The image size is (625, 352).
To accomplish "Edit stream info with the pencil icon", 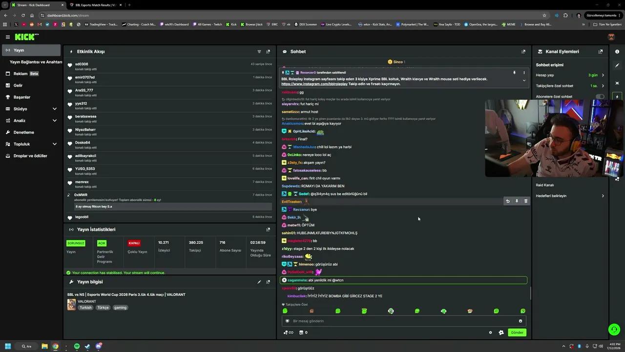I will point(259,282).
